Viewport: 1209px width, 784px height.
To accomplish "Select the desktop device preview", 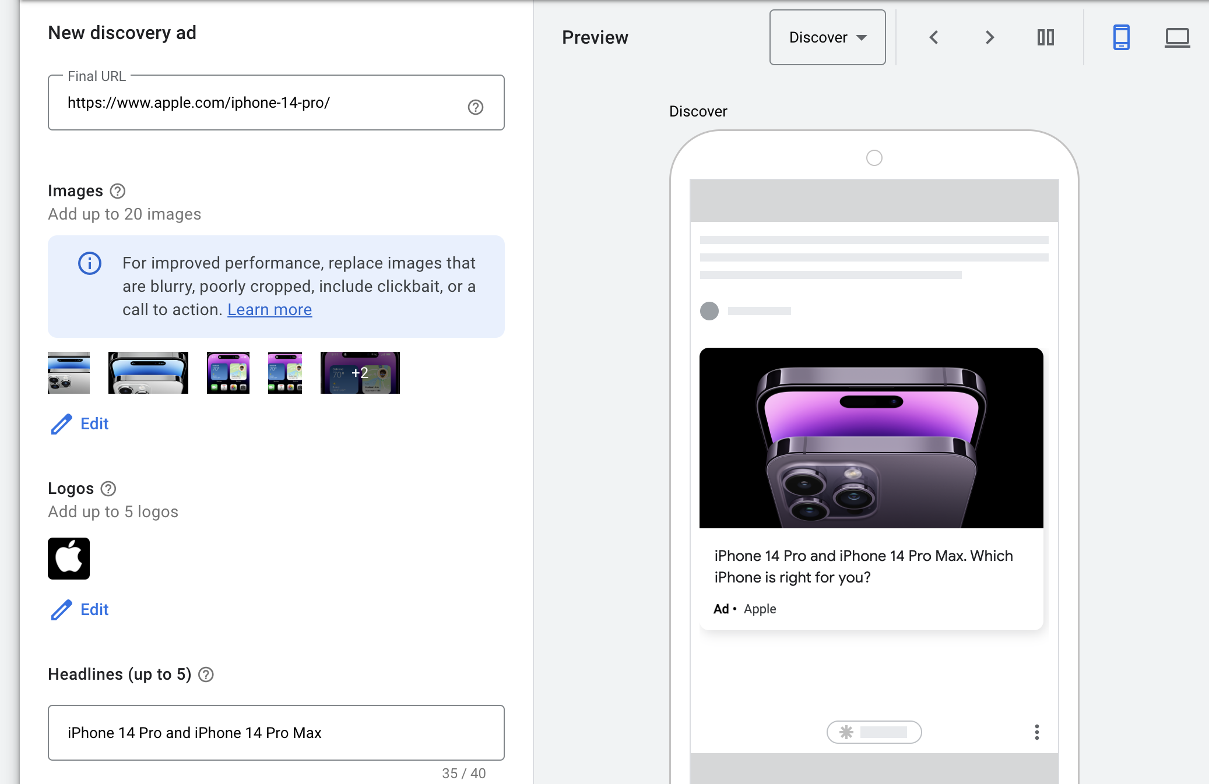I will coord(1177,37).
